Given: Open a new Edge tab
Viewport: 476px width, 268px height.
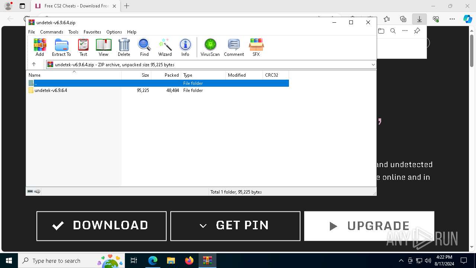Looking at the screenshot, I should click(127, 6).
